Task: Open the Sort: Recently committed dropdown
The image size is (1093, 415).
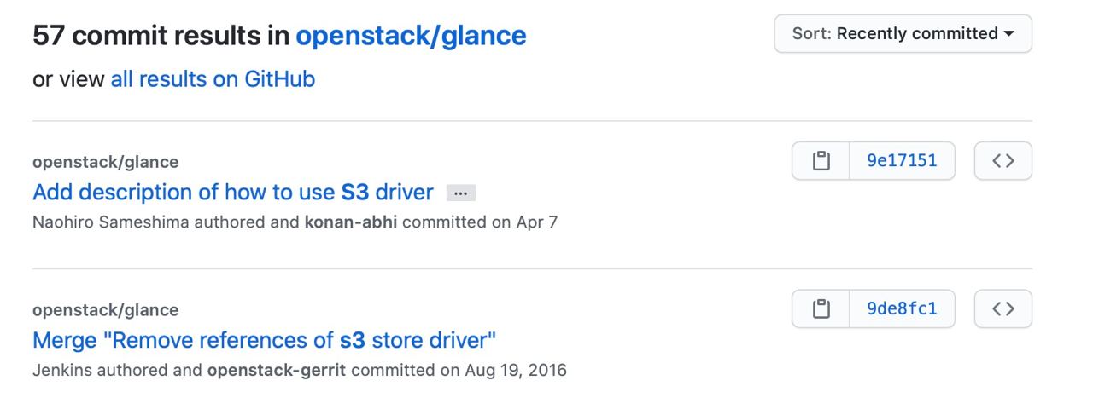Action: pos(903,34)
